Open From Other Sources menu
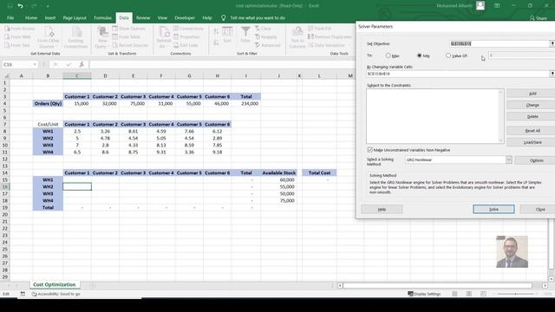Viewport: 555px width, 312px height. pos(49,37)
